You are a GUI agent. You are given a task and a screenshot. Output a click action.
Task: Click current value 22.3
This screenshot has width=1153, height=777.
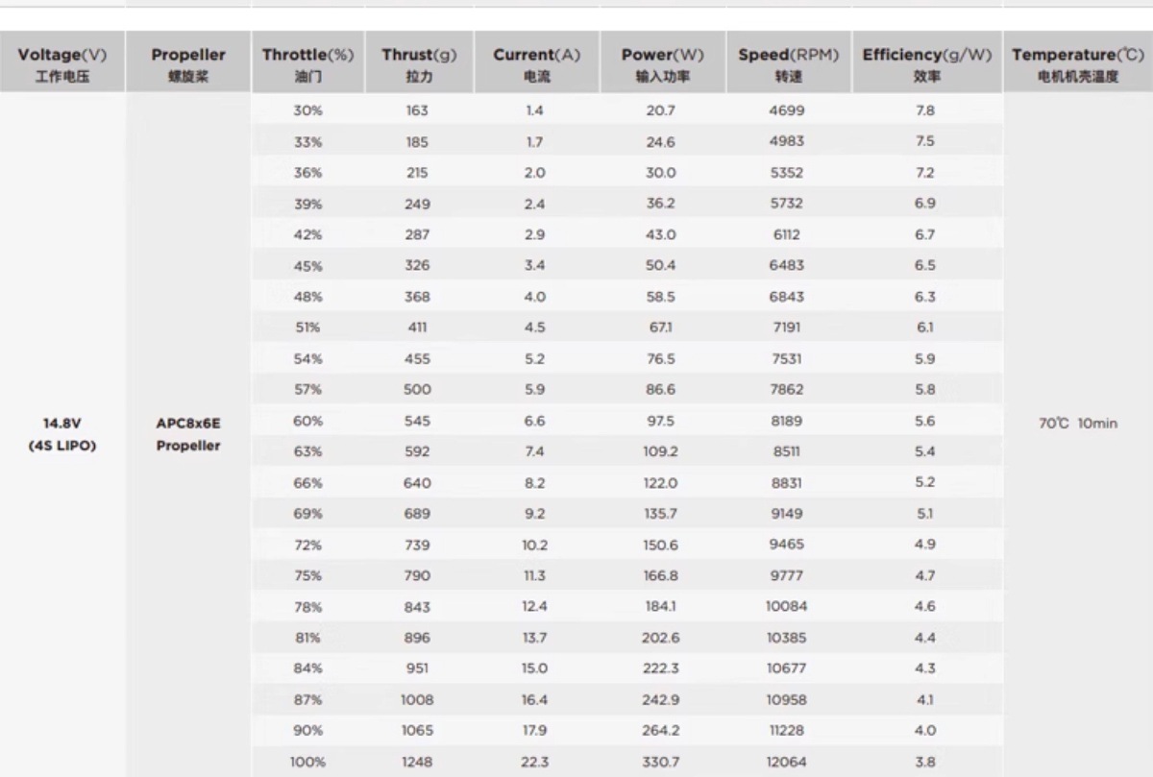pyautogui.click(x=535, y=762)
